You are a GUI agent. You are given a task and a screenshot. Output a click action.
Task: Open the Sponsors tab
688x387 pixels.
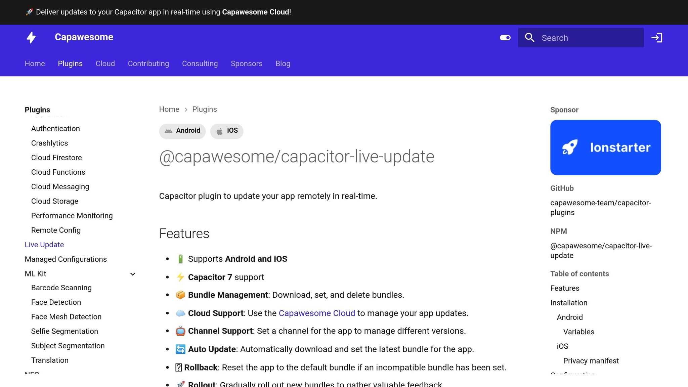[247, 63]
